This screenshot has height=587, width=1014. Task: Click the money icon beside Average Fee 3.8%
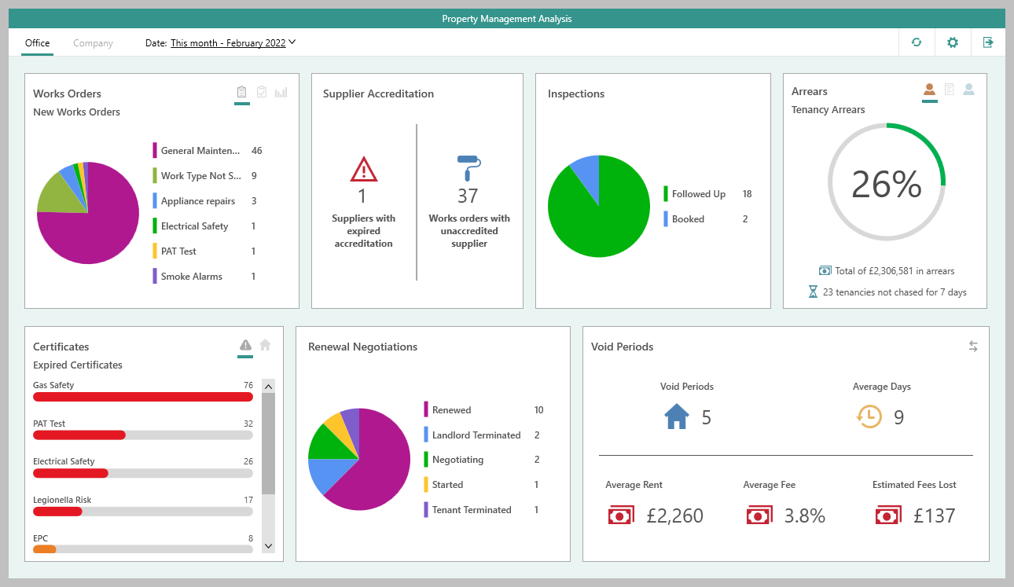point(759,515)
